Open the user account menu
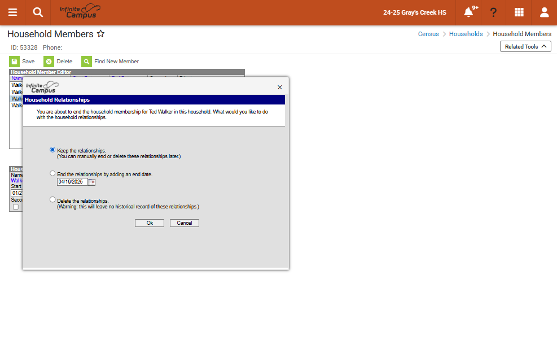 pos(544,12)
